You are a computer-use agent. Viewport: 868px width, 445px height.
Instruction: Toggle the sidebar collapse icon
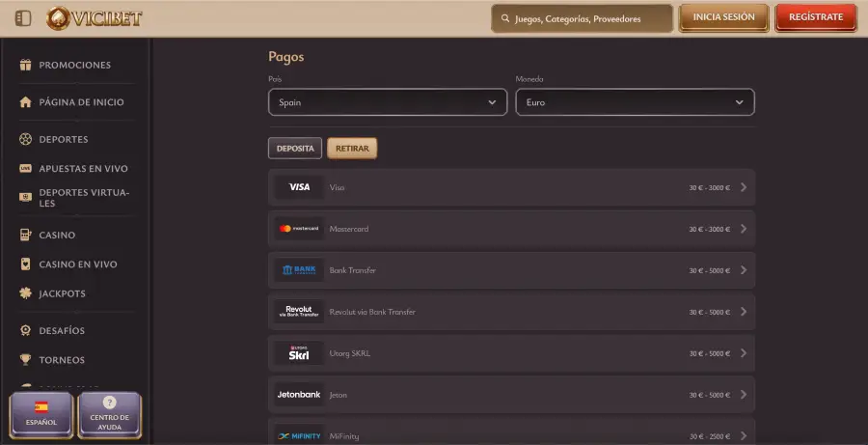pyautogui.click(x=24, y=17)
